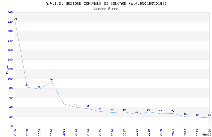Click the data label 40 above 2013
Image resolution: width=212 pixels, height=137 pixels.
pos(76,105)
